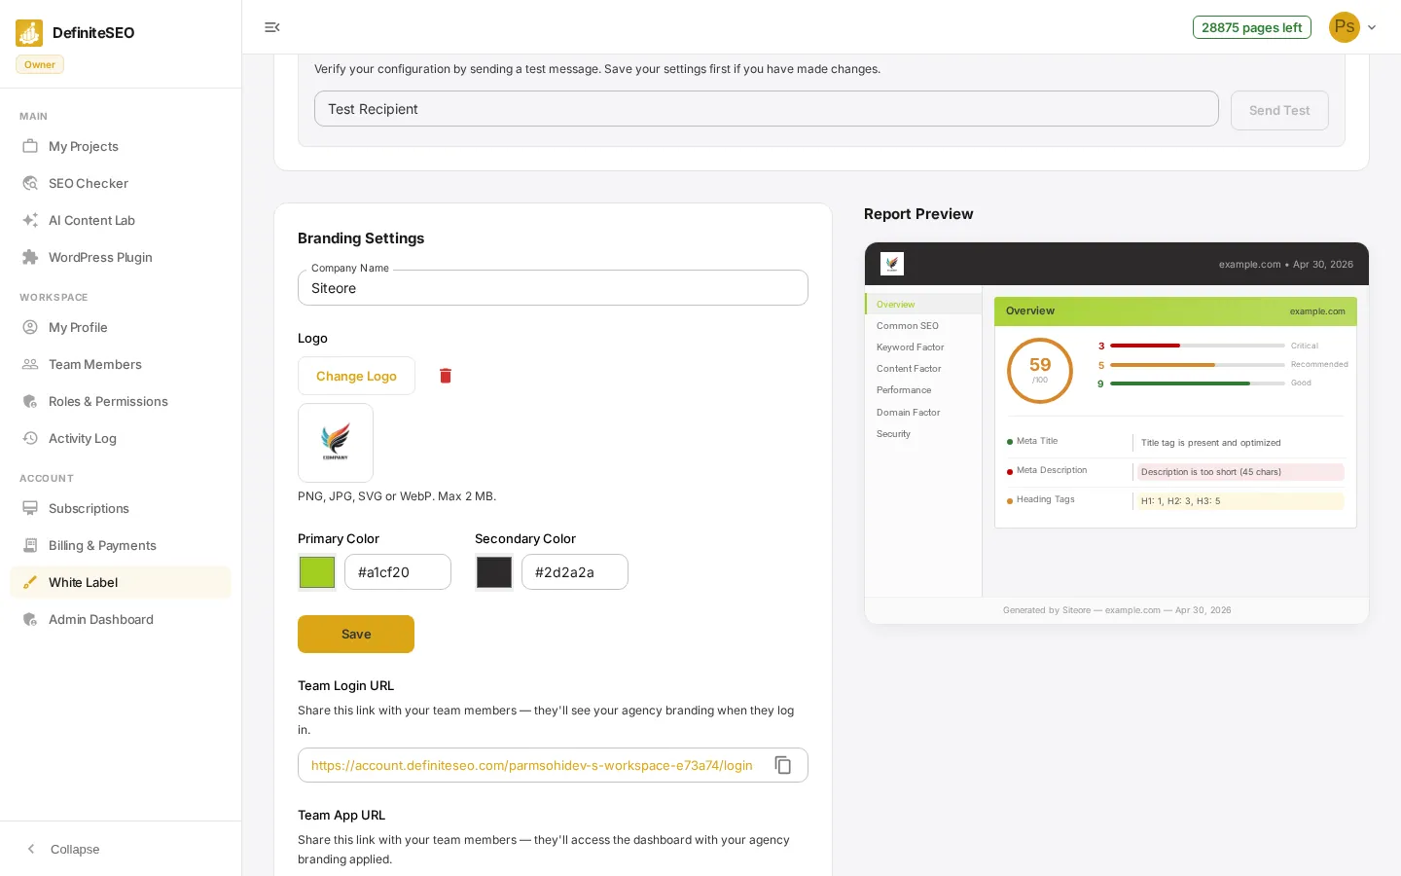Open the user account dropdown chevron
1401x876 pixels.
1372,27
